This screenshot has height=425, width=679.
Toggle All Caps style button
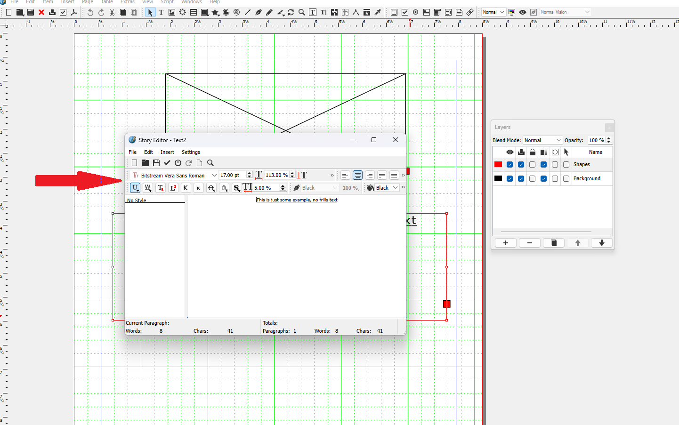(x=186, y=188)
